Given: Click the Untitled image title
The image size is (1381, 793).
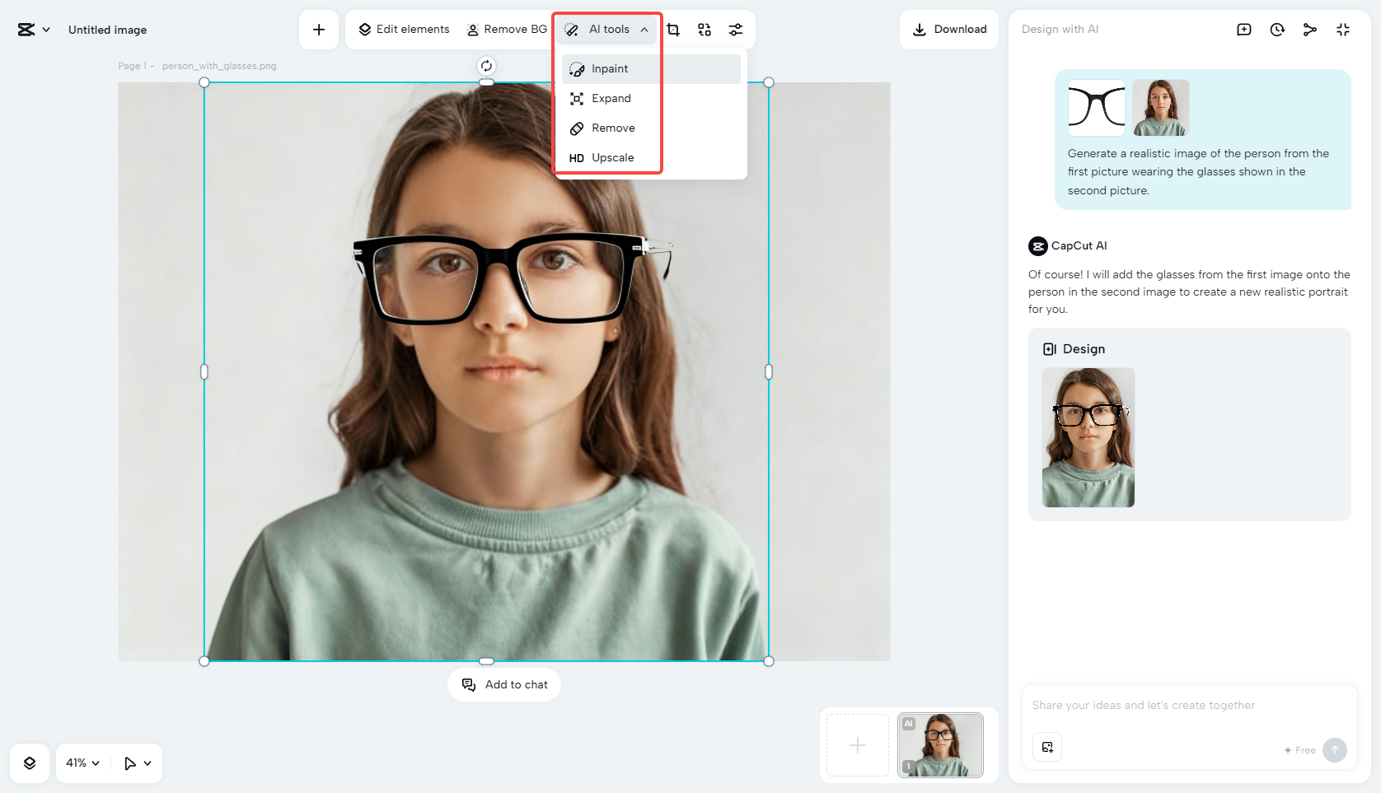Looking at the screenshot, I should pos(107,30).
